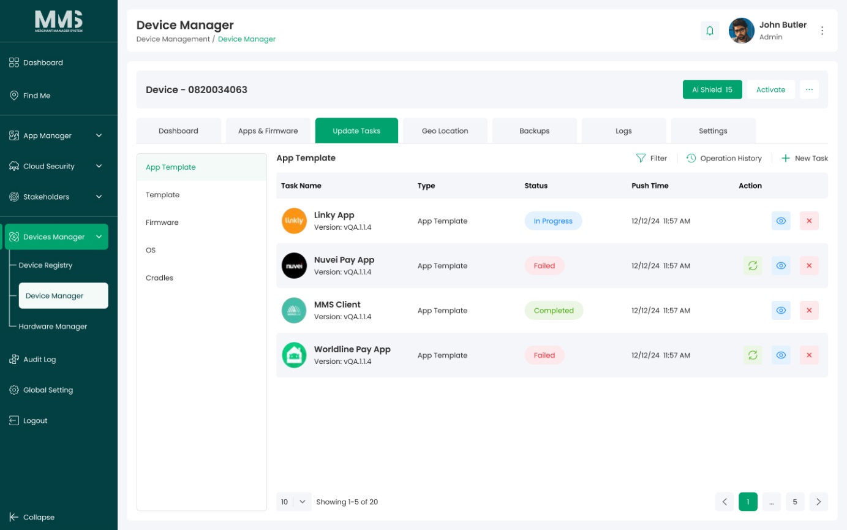View the Nuvei Pay App task

click(x=781, y=266)
